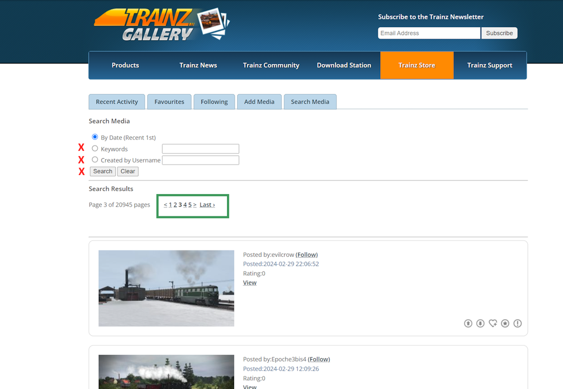This screenshot has width=563, height=389.
Task: Follow user Epoche3bis4
Action: click(319, 359)
